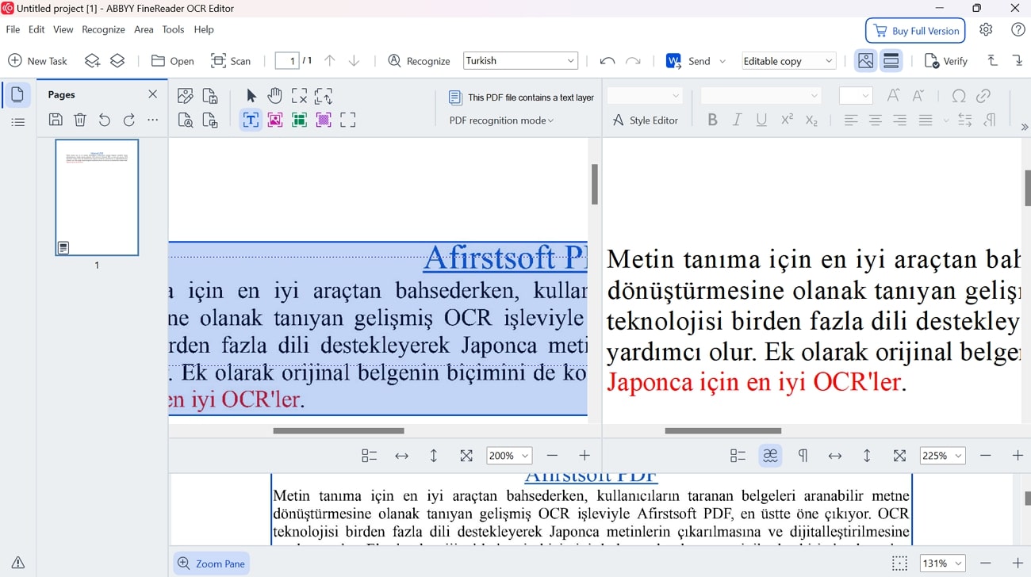Click the Recognize toolbar button

tap(419, 61)
